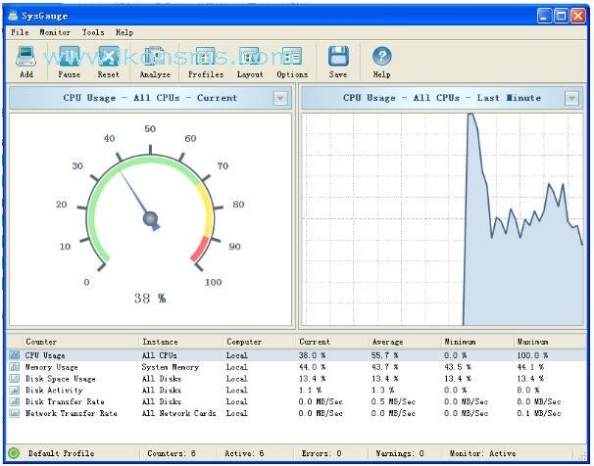Click the Counters: 6 status entry
The height and width of the screenshot is (466, 594).
[172, 453]
